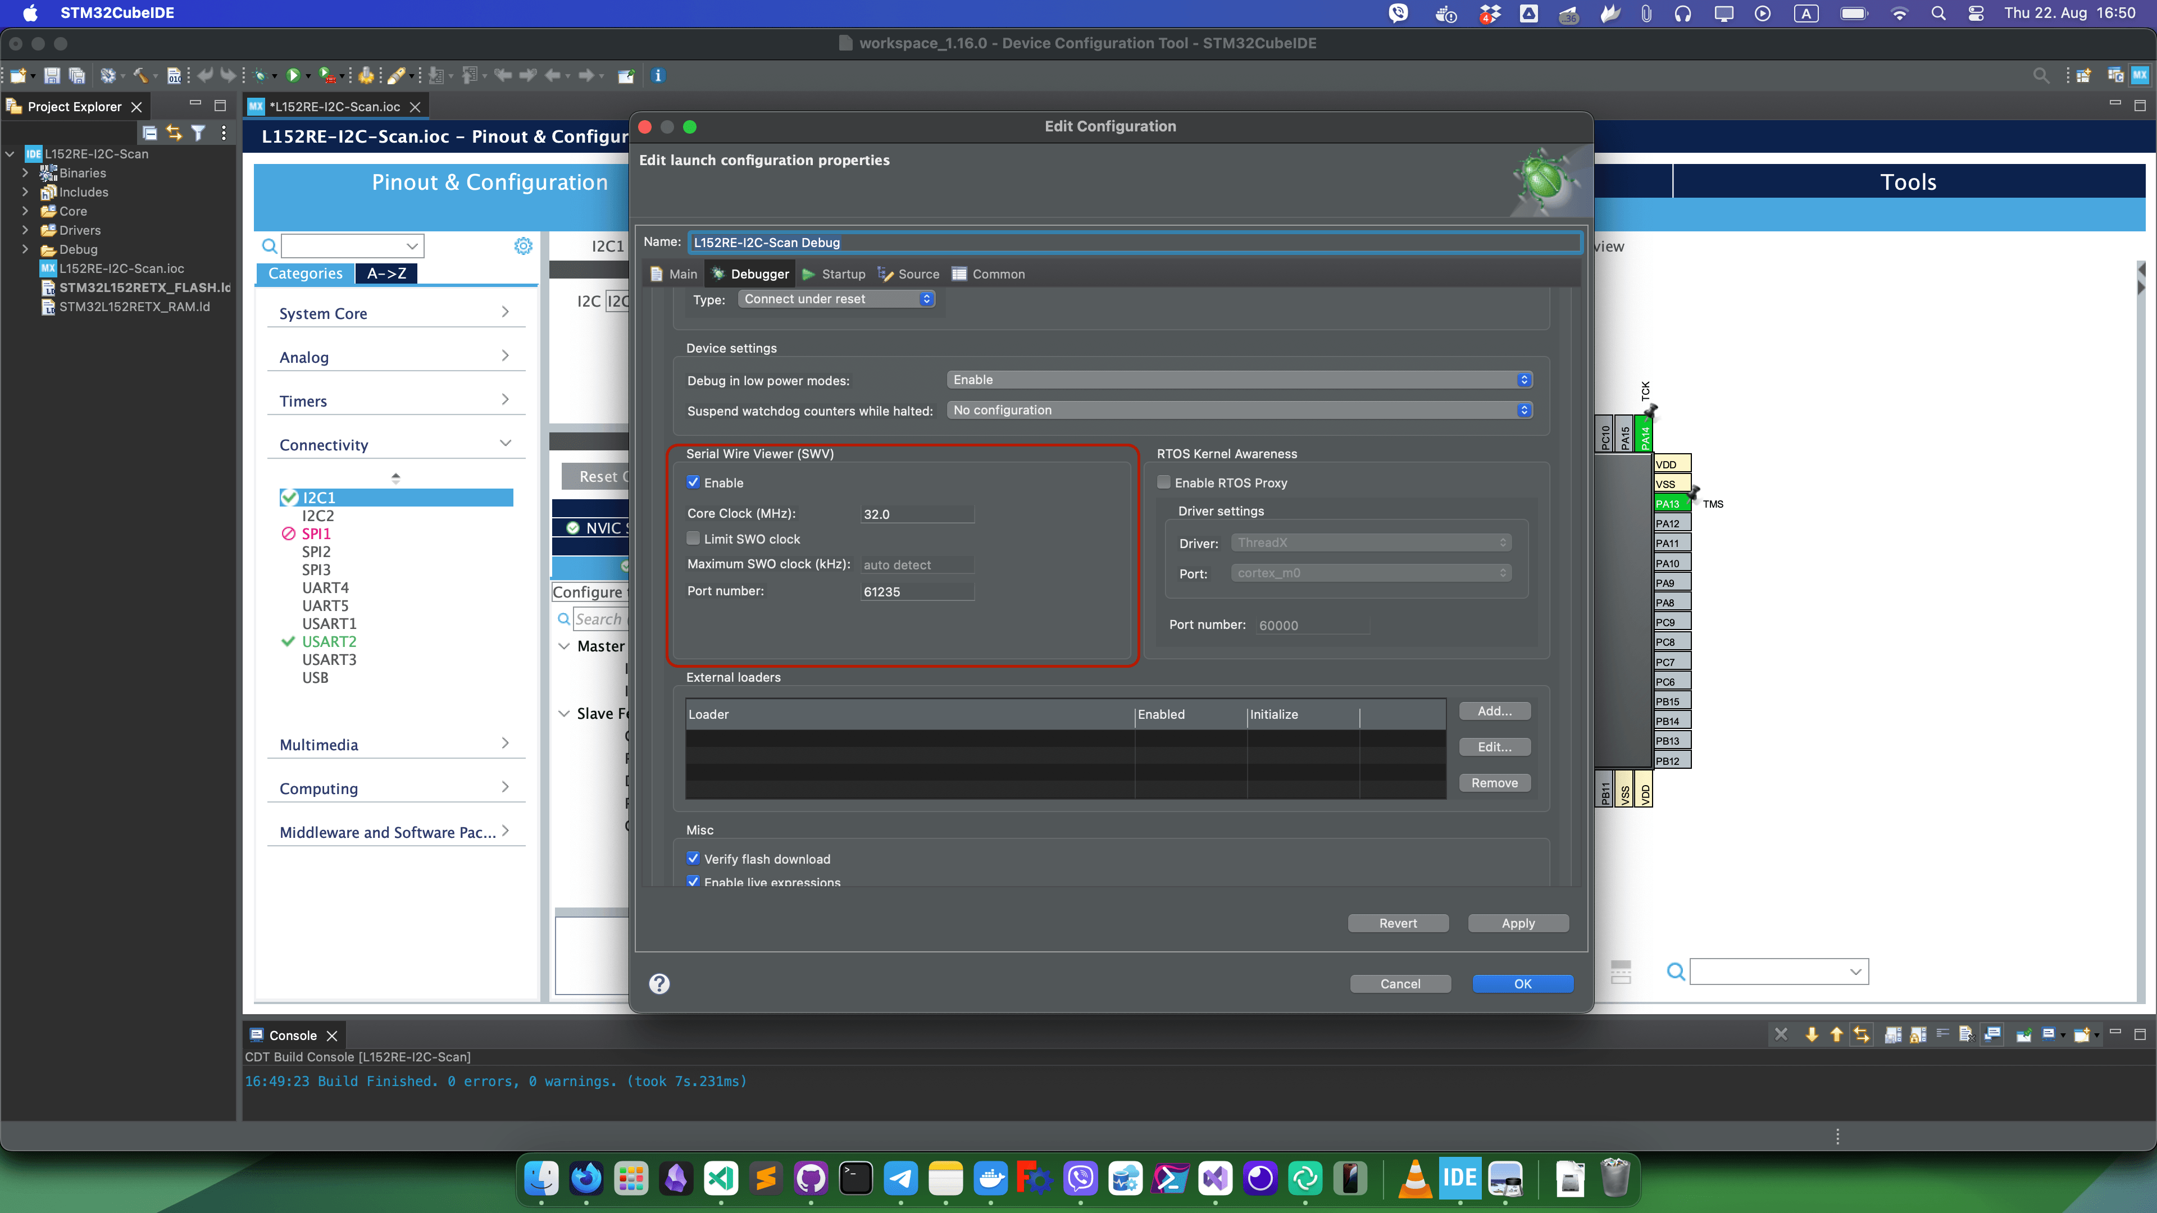The height and width of the screenshot is (1213, 2157).
Task: Click the Console next error down arrow
Action: pos(1812,1034)
